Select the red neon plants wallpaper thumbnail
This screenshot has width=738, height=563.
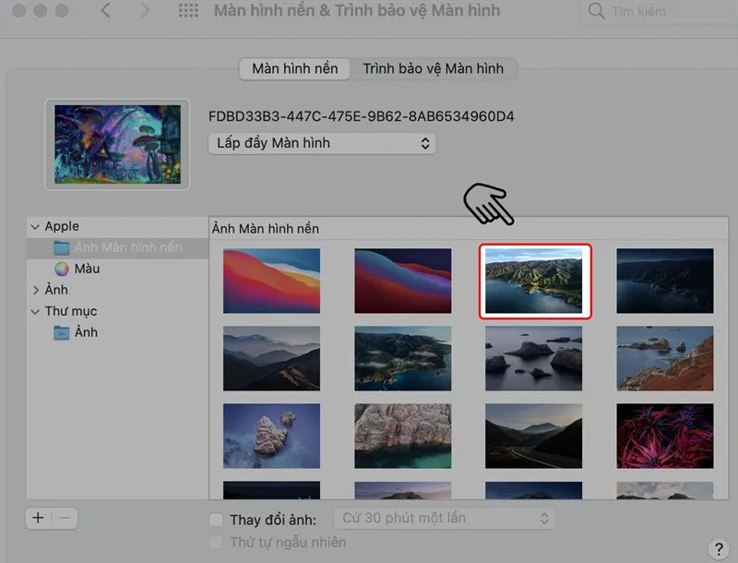[x=664, y=436]
